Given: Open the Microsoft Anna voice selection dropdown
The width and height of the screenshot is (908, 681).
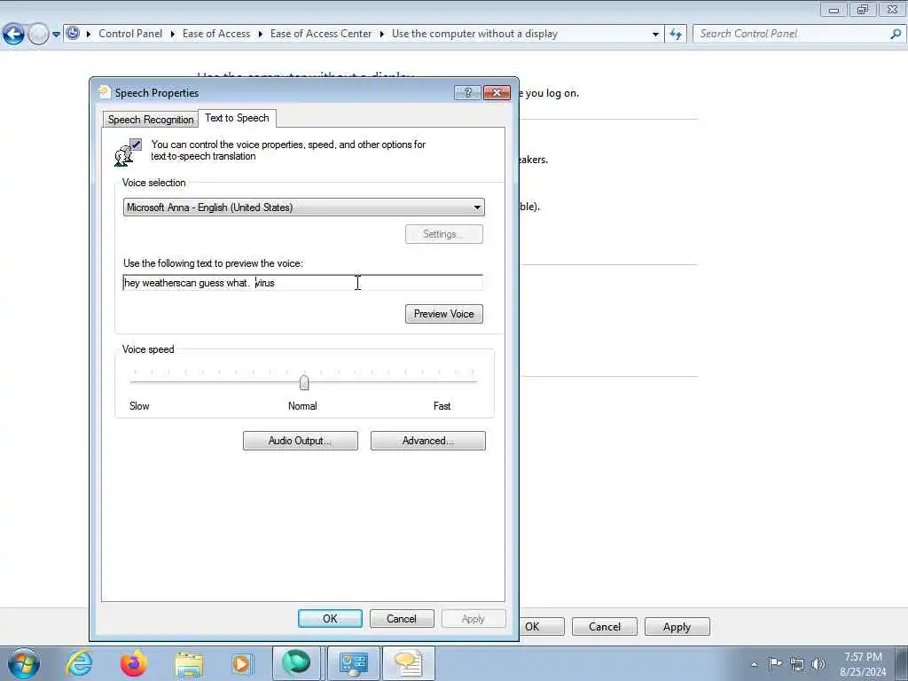Looking at the screenshot, I should (x=303, y=207).
